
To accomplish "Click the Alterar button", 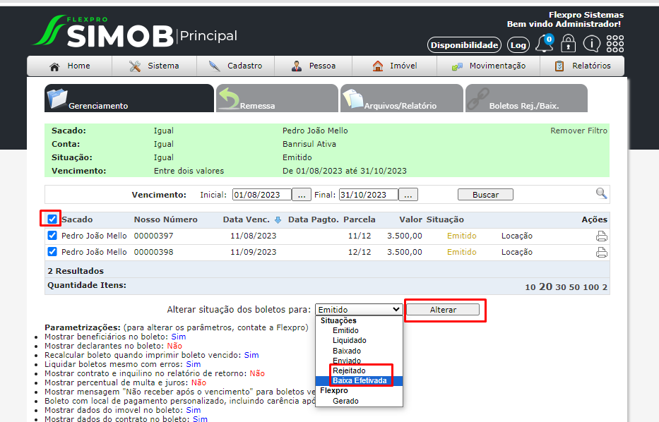I will 443,310.
